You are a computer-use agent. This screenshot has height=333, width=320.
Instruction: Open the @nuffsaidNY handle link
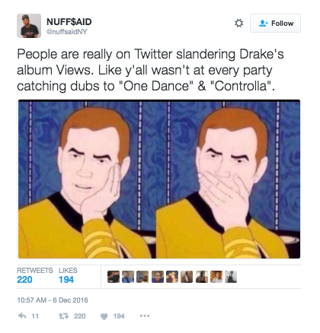pos(67,32)
